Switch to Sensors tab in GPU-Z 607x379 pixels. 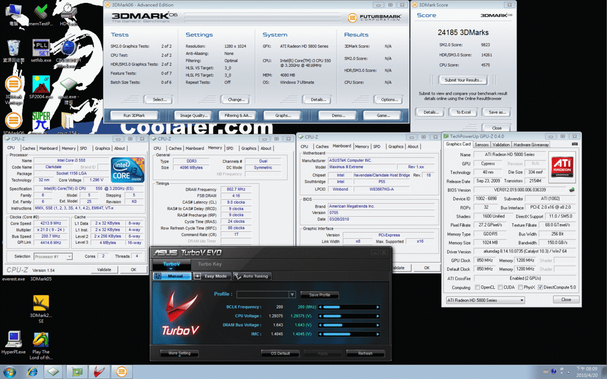pyautogui.click(x=482, y=144)
